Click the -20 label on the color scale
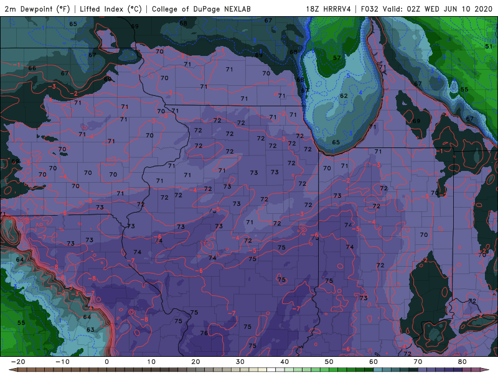The image size is (498, 373). tap(18, 362)
